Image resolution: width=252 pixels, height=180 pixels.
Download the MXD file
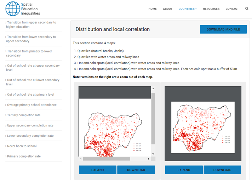click(x=223, y=29)
